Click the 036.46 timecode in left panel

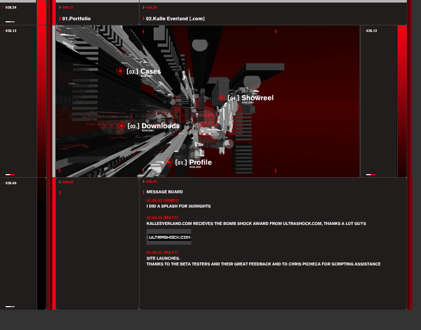pyautogui.click(x=11, y=183)
